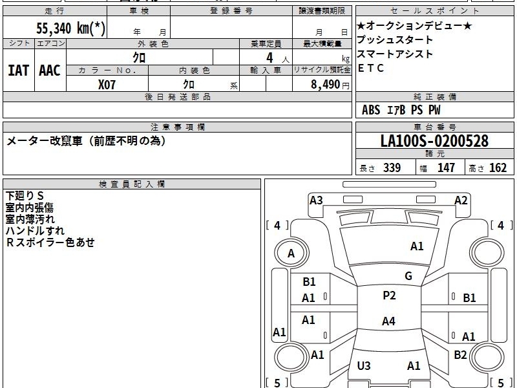This screenshot has width=517, height=388.
Task: Select the inspector note 室内薄汚れ
Action: [x=30, y=219]
